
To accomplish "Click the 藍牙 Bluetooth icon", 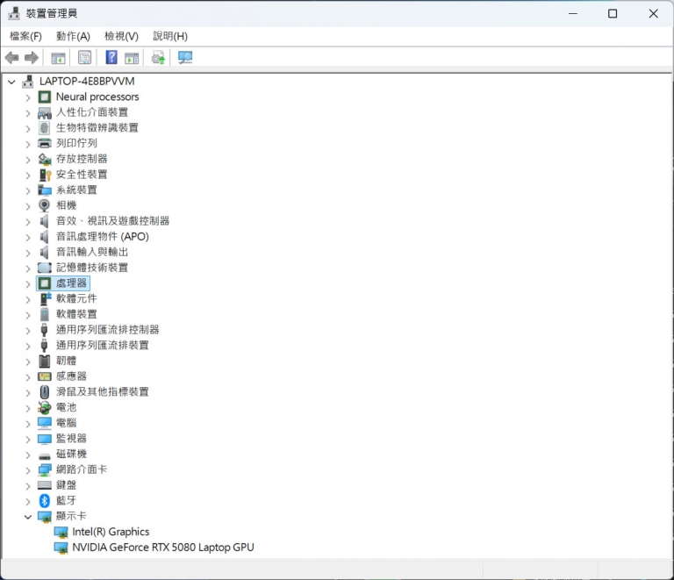I will [x=44, y=500].
